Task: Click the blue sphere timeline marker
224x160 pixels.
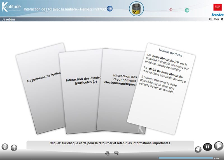Action: click(110, 9)
